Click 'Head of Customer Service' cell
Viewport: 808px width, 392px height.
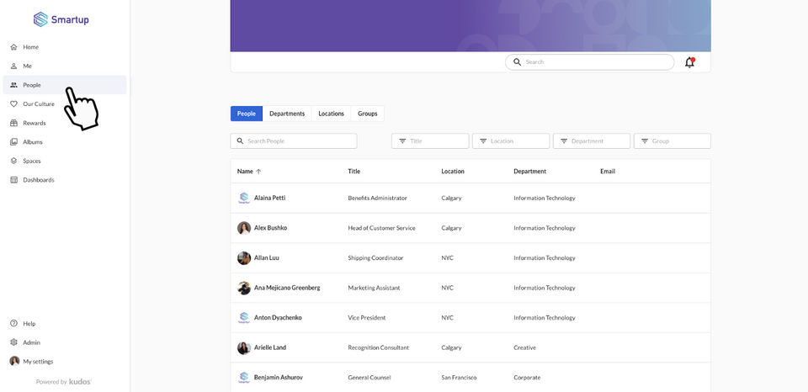pyautogui.click(x=381, y=228)
